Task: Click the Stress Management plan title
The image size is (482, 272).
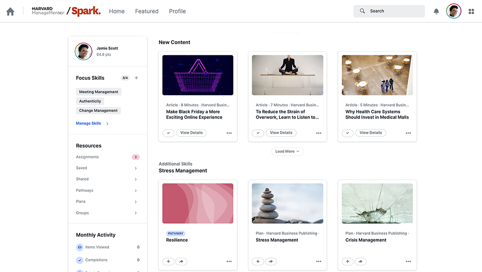Action: (277, 240)
